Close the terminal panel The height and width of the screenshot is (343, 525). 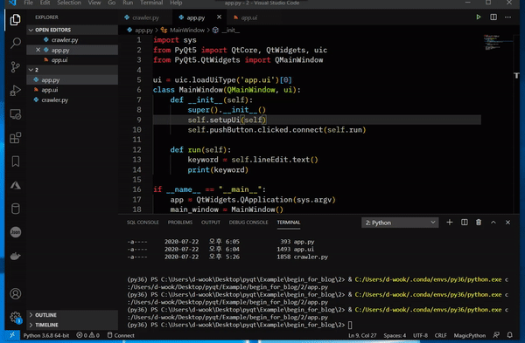[x=507, y=223]
